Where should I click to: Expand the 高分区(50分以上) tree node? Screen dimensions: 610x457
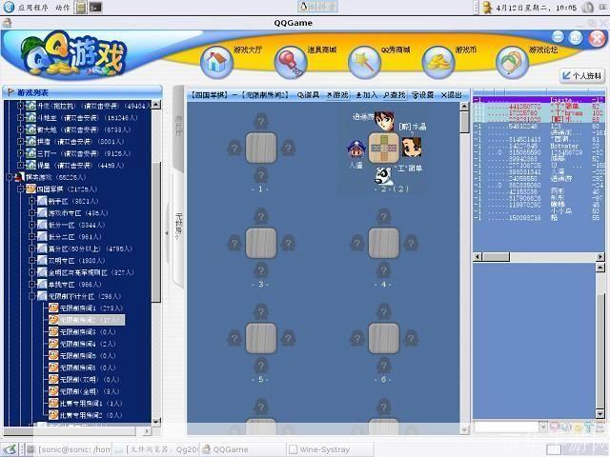click(32, 248)
